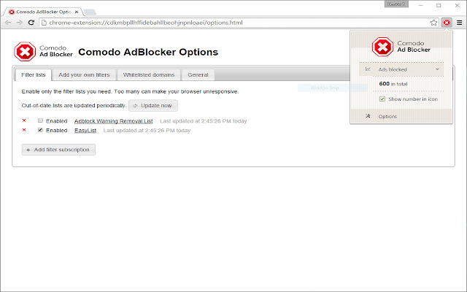Maximize the browser window
Screen dimensions: 467x292
[x=439, y=5]
